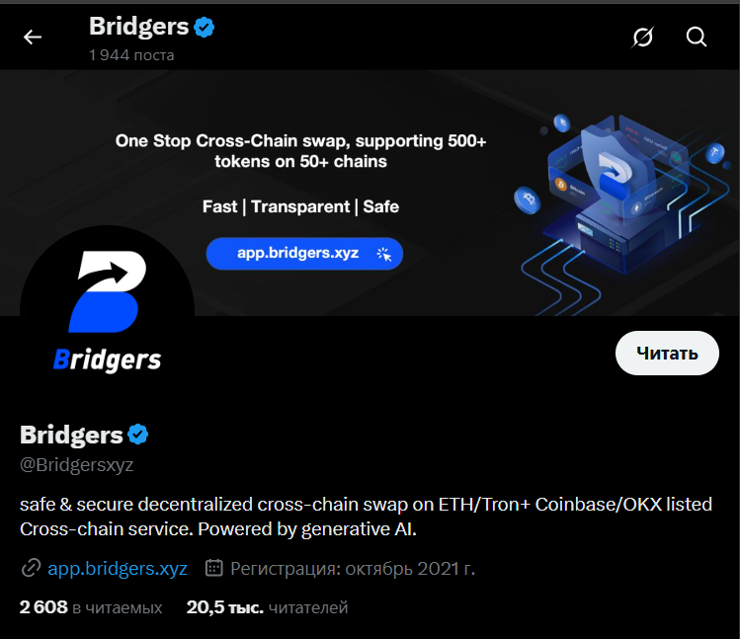Viewport: 740px width, 639px height.
Task: Follow Bridgers with the Читать button
Action: point(667,353)
